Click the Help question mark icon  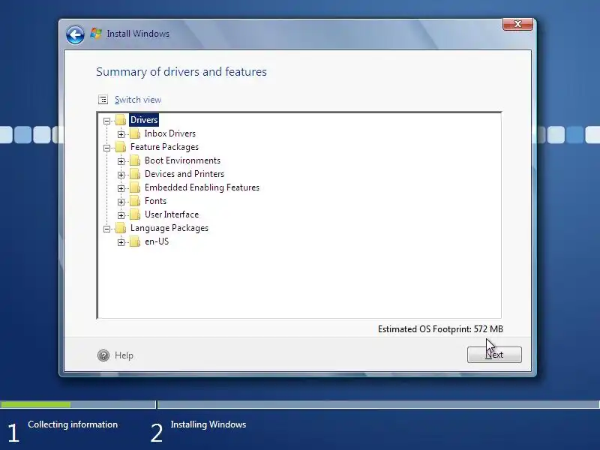(103, 355)
